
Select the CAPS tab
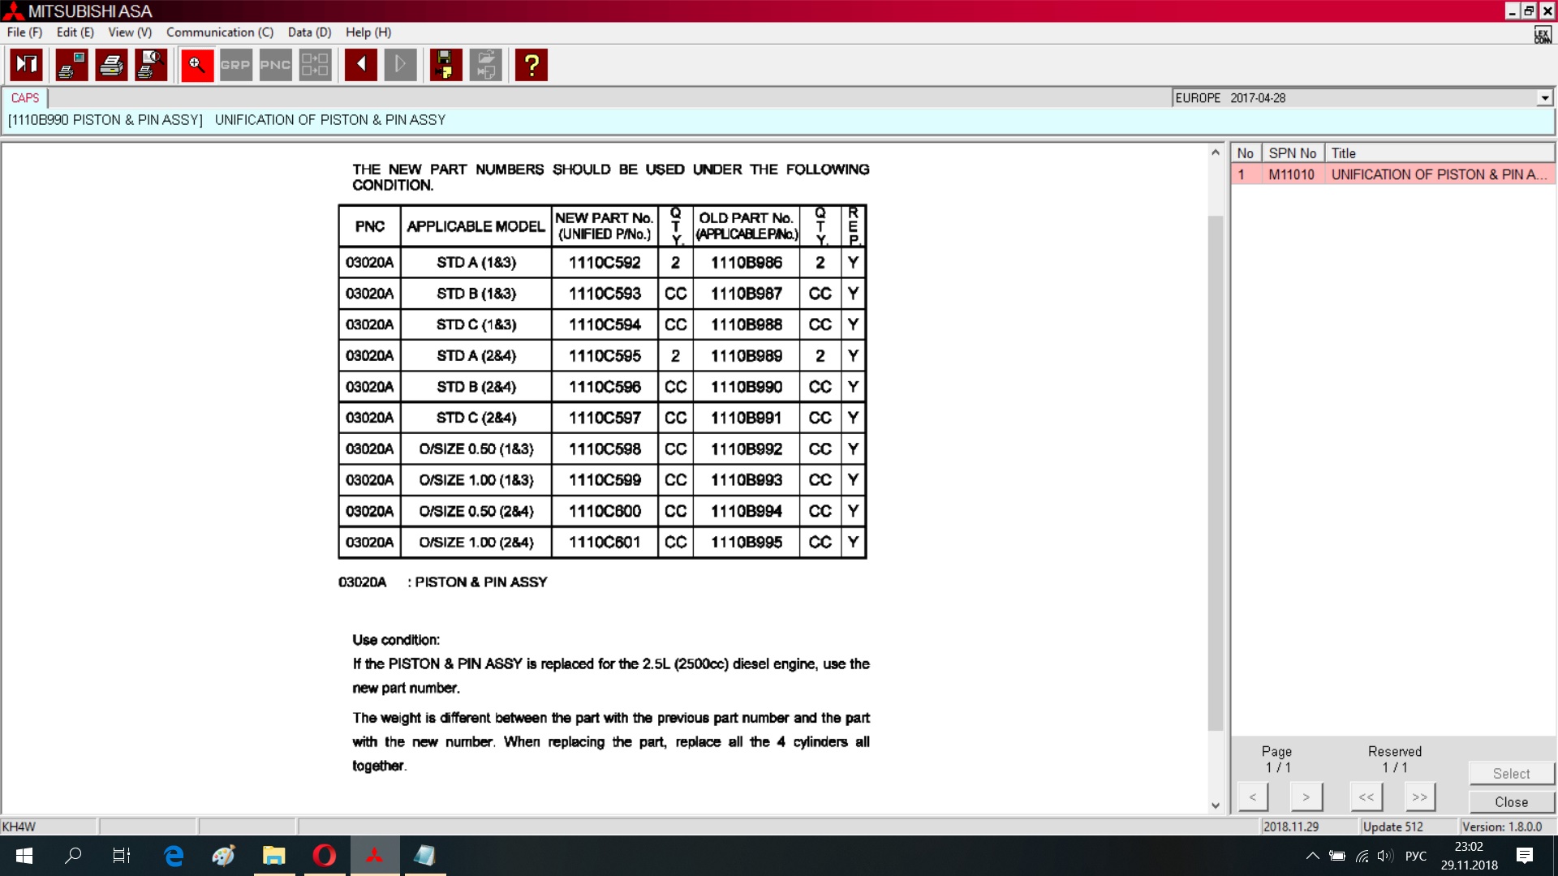[x=25, y=98]
